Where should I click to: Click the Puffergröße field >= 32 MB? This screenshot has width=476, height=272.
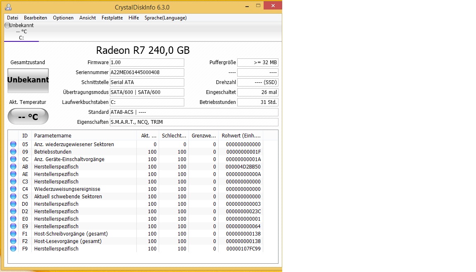tap(258, 63)
